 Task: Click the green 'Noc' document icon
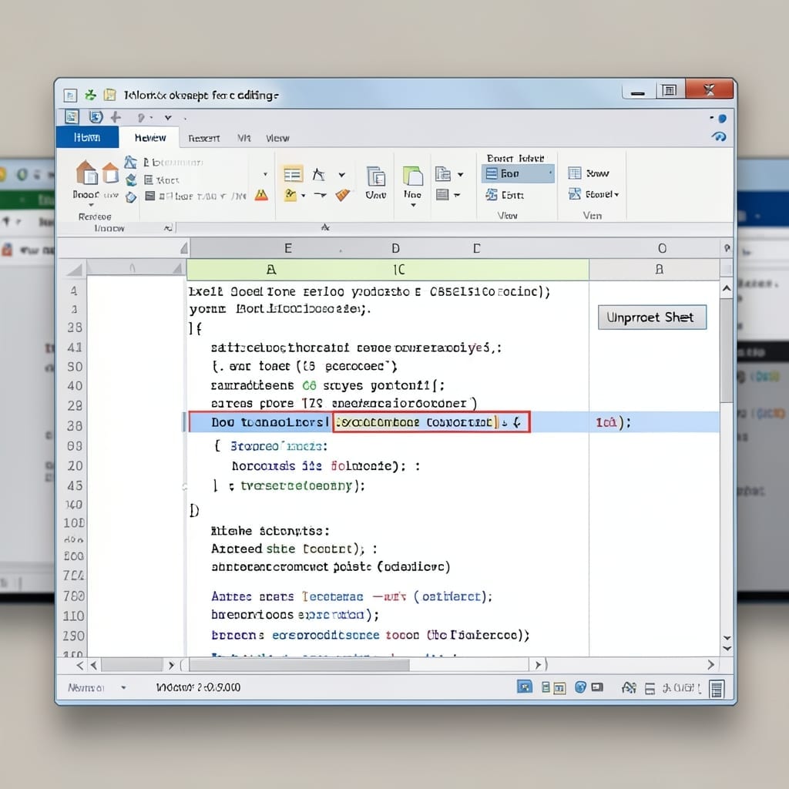[413, 176]
